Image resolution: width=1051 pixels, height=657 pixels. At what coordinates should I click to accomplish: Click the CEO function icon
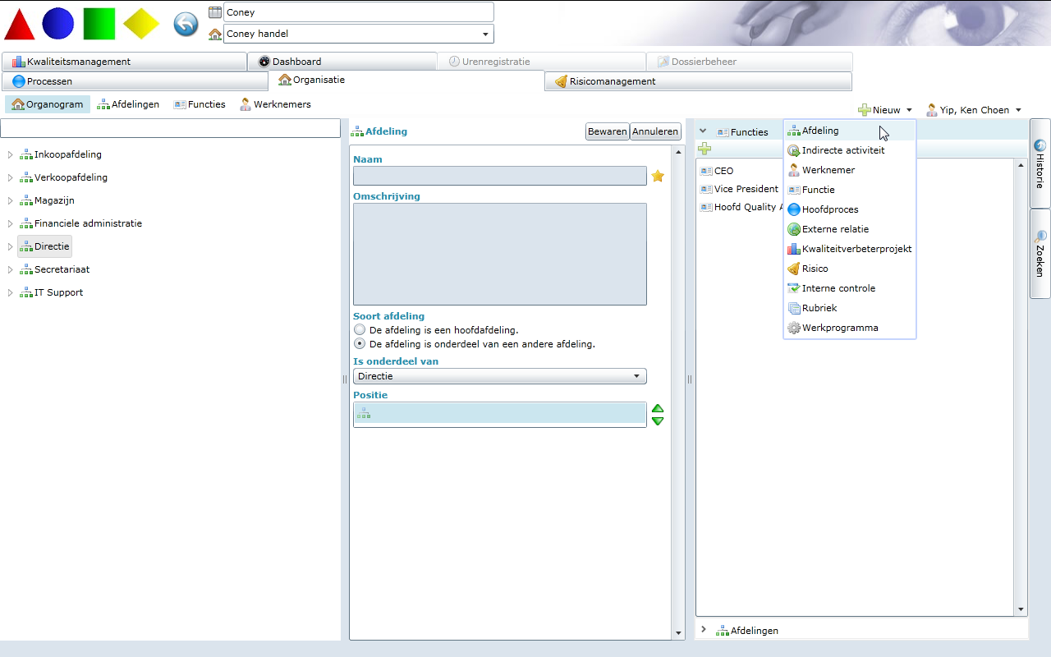pos(706,171)
